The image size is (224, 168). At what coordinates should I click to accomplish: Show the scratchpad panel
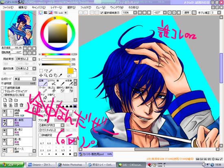(66, 13)
